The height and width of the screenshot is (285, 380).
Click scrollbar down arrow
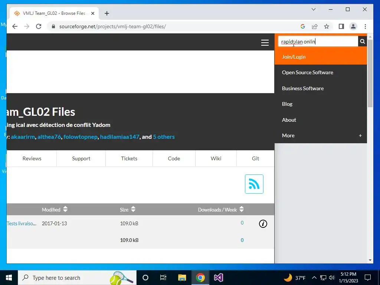coord(370,260)
